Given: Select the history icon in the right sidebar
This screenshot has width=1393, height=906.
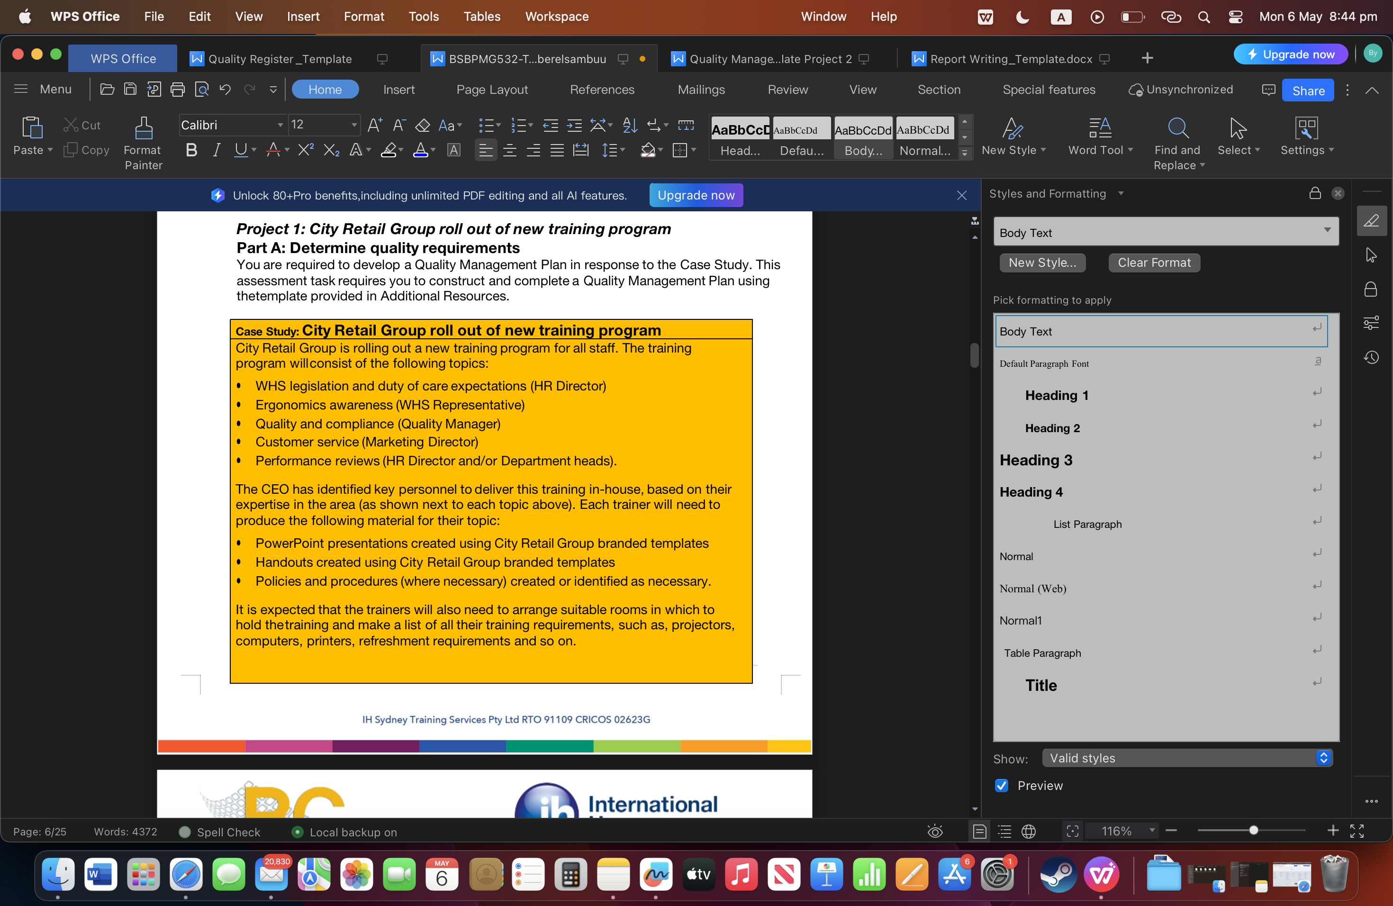Looking at the screenshot, I should point(1372,357).
